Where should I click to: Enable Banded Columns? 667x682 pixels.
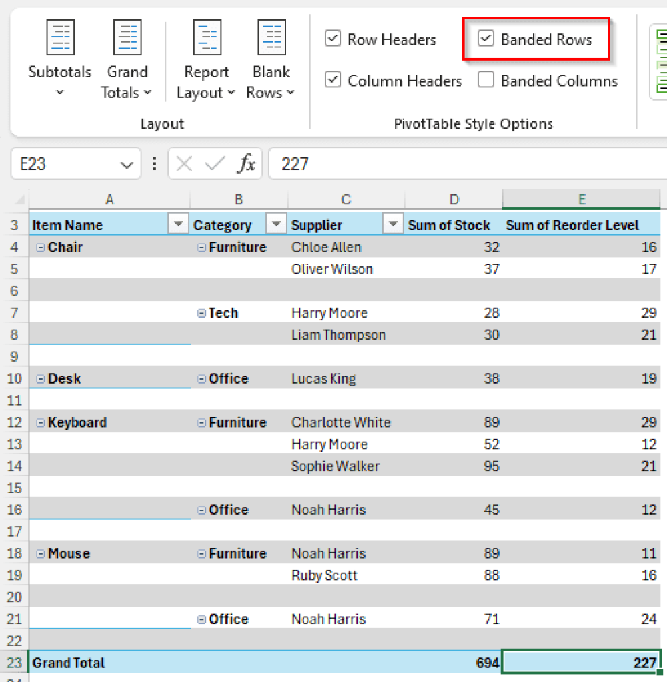[x=486, y=81]
